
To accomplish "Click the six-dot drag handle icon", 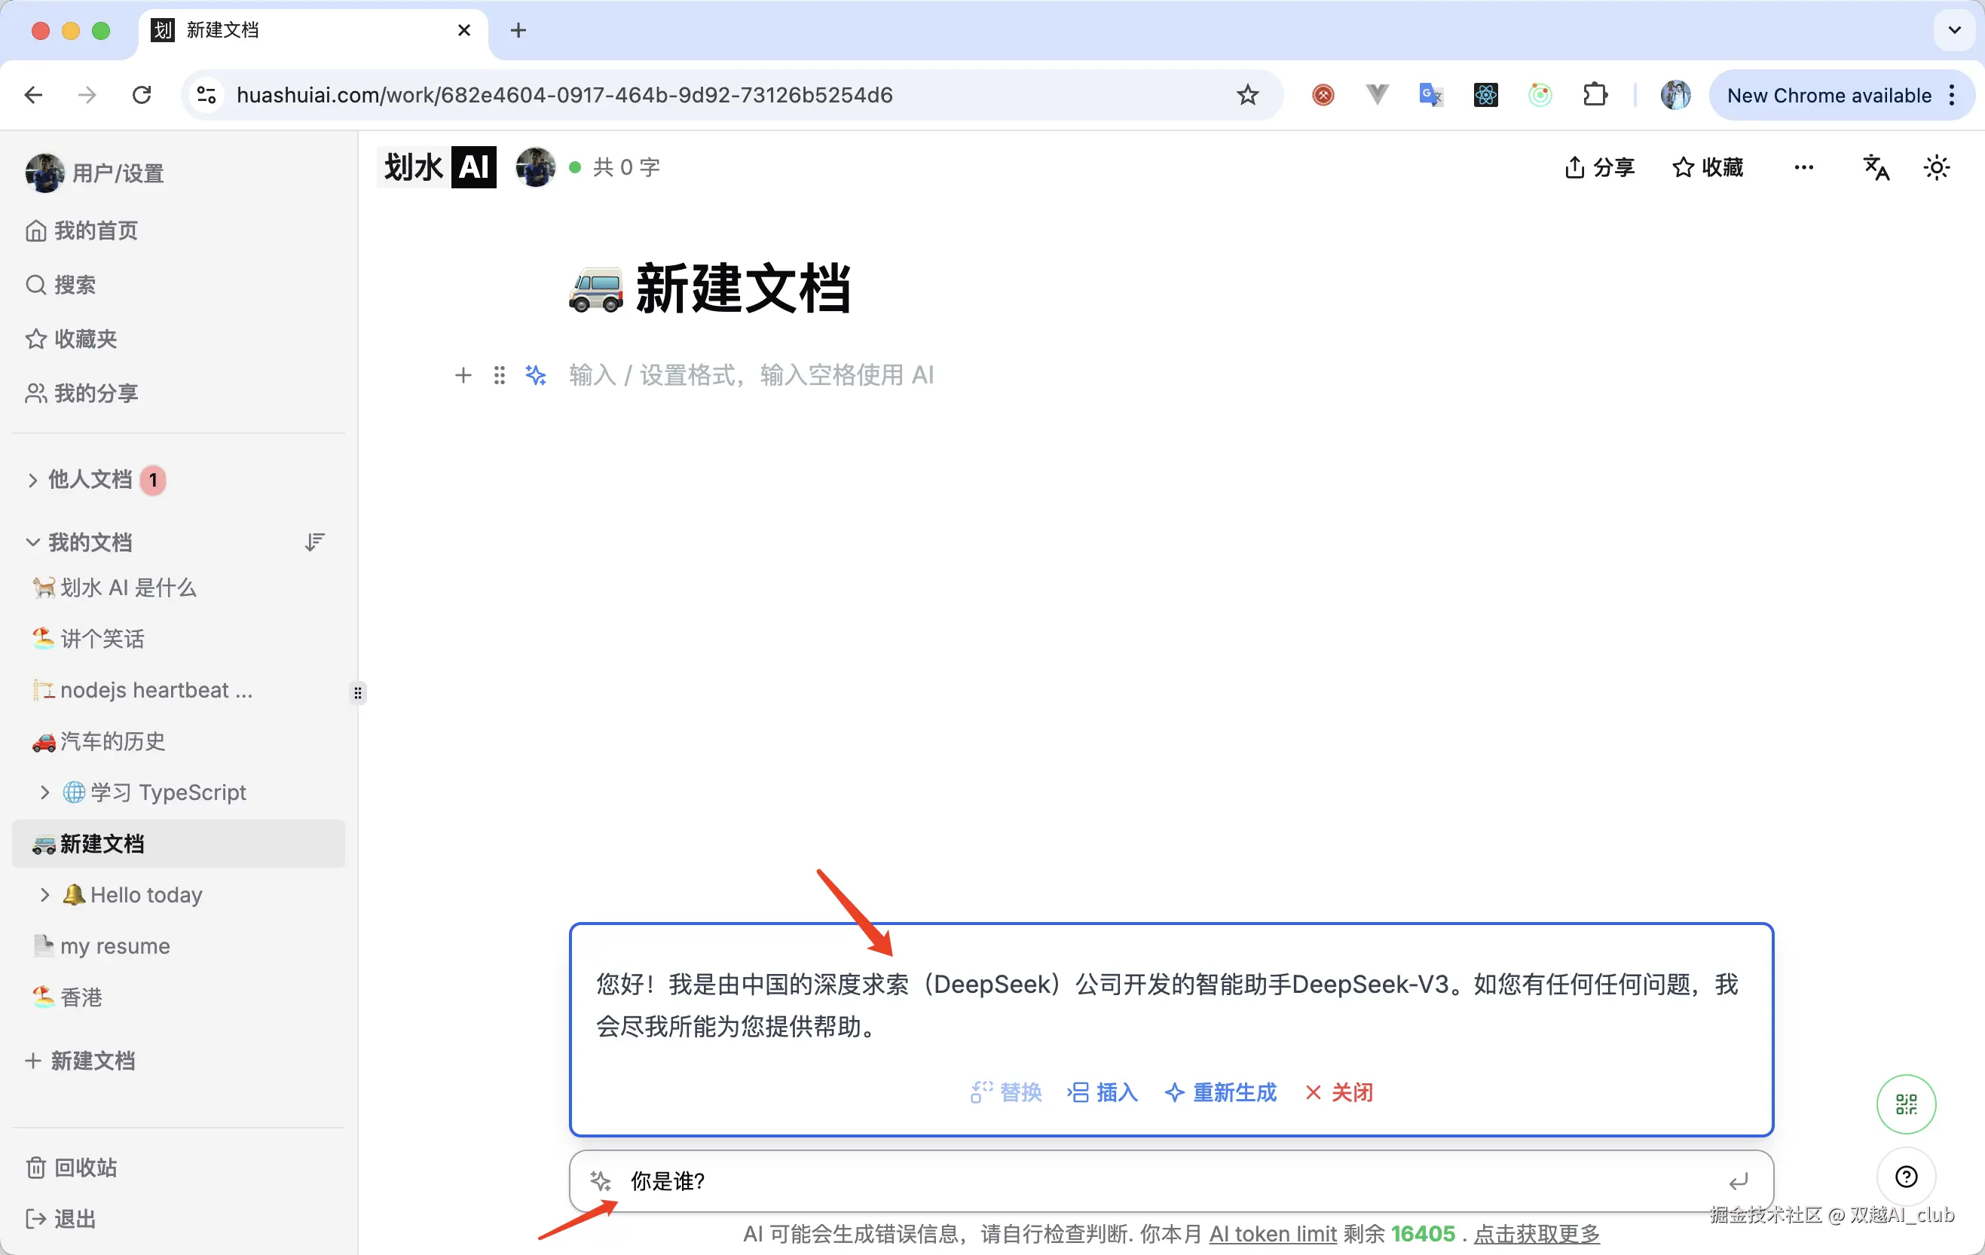I will 500,376.
